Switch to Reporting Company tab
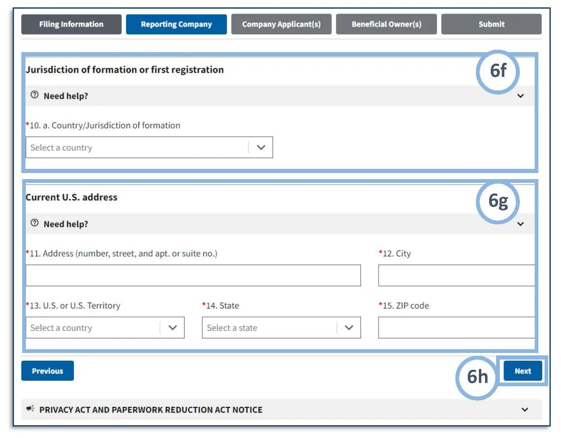The width and height of the screenshot is (561, 438). (176, 24)
